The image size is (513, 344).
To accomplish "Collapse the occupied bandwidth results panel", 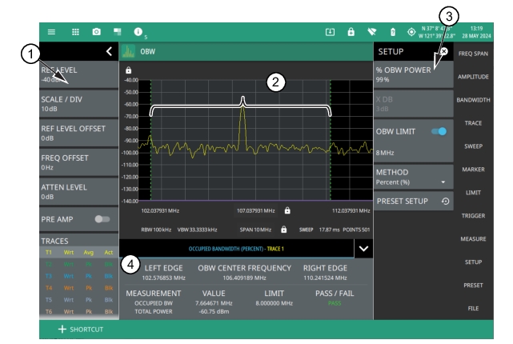I will pyautogui.click(x=365, y=249).
